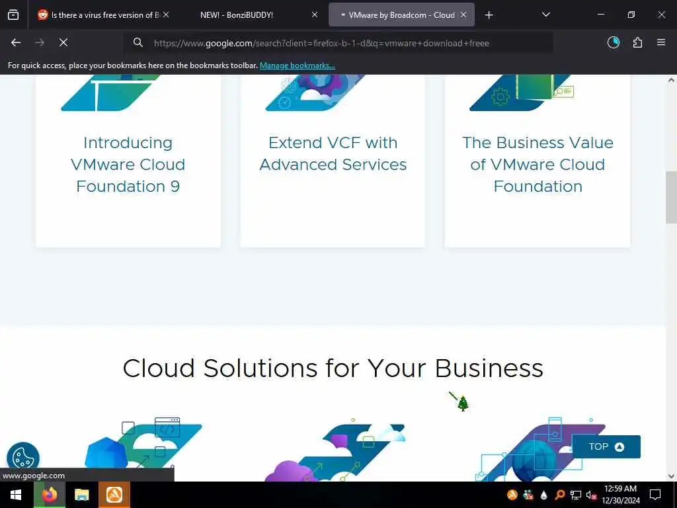The image size is (677, 508).
Task: Open File Explorer from the taskbar
Action: click(x=81, y=495)
